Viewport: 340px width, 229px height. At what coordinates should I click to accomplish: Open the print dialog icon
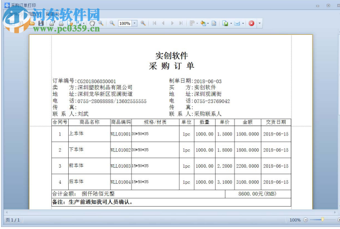tap(52, 23)
